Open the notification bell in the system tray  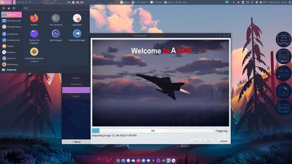tap(238, 2)
